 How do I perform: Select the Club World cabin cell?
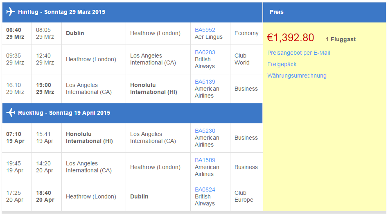pyautogui.click(x=246, y=59)
